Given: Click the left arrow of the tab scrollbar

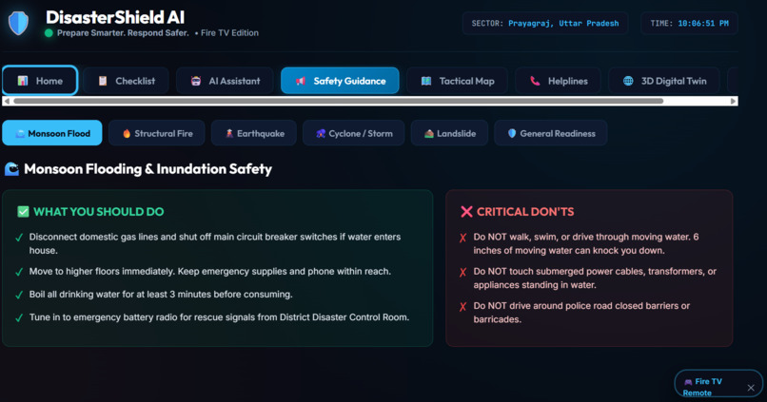Looking at the screenshot, I should point(7,101).
